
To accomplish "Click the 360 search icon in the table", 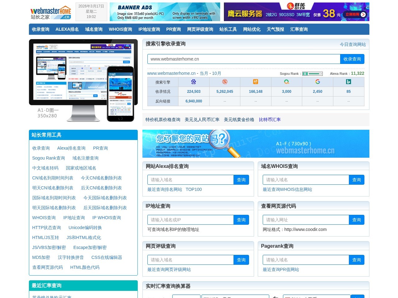I will coord(286,82).
